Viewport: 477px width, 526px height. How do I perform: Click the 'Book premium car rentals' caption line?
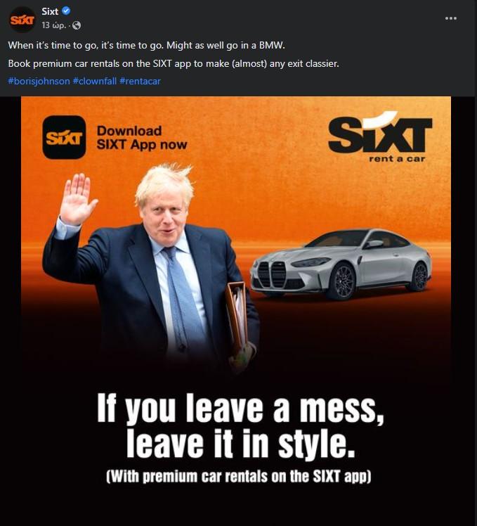tap(174, 63)
